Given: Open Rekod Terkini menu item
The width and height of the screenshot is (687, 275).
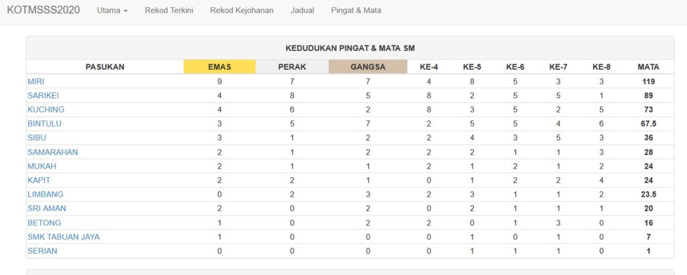Looking at the screenshot, I should [x=169, y=11].
